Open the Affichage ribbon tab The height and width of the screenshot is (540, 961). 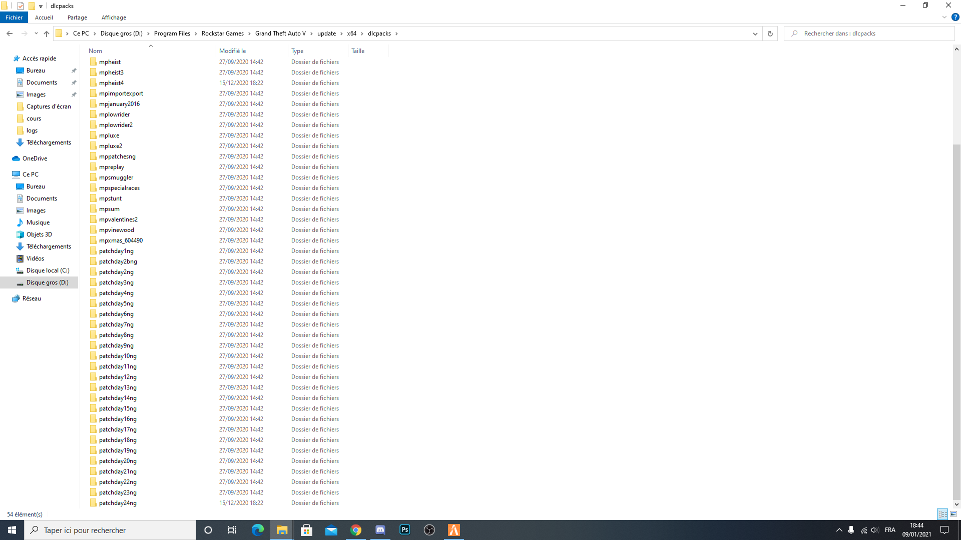[114, 17]
